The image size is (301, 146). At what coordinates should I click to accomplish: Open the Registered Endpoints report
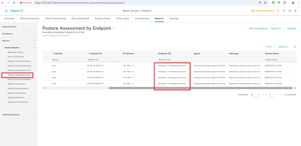pos(17,93)
